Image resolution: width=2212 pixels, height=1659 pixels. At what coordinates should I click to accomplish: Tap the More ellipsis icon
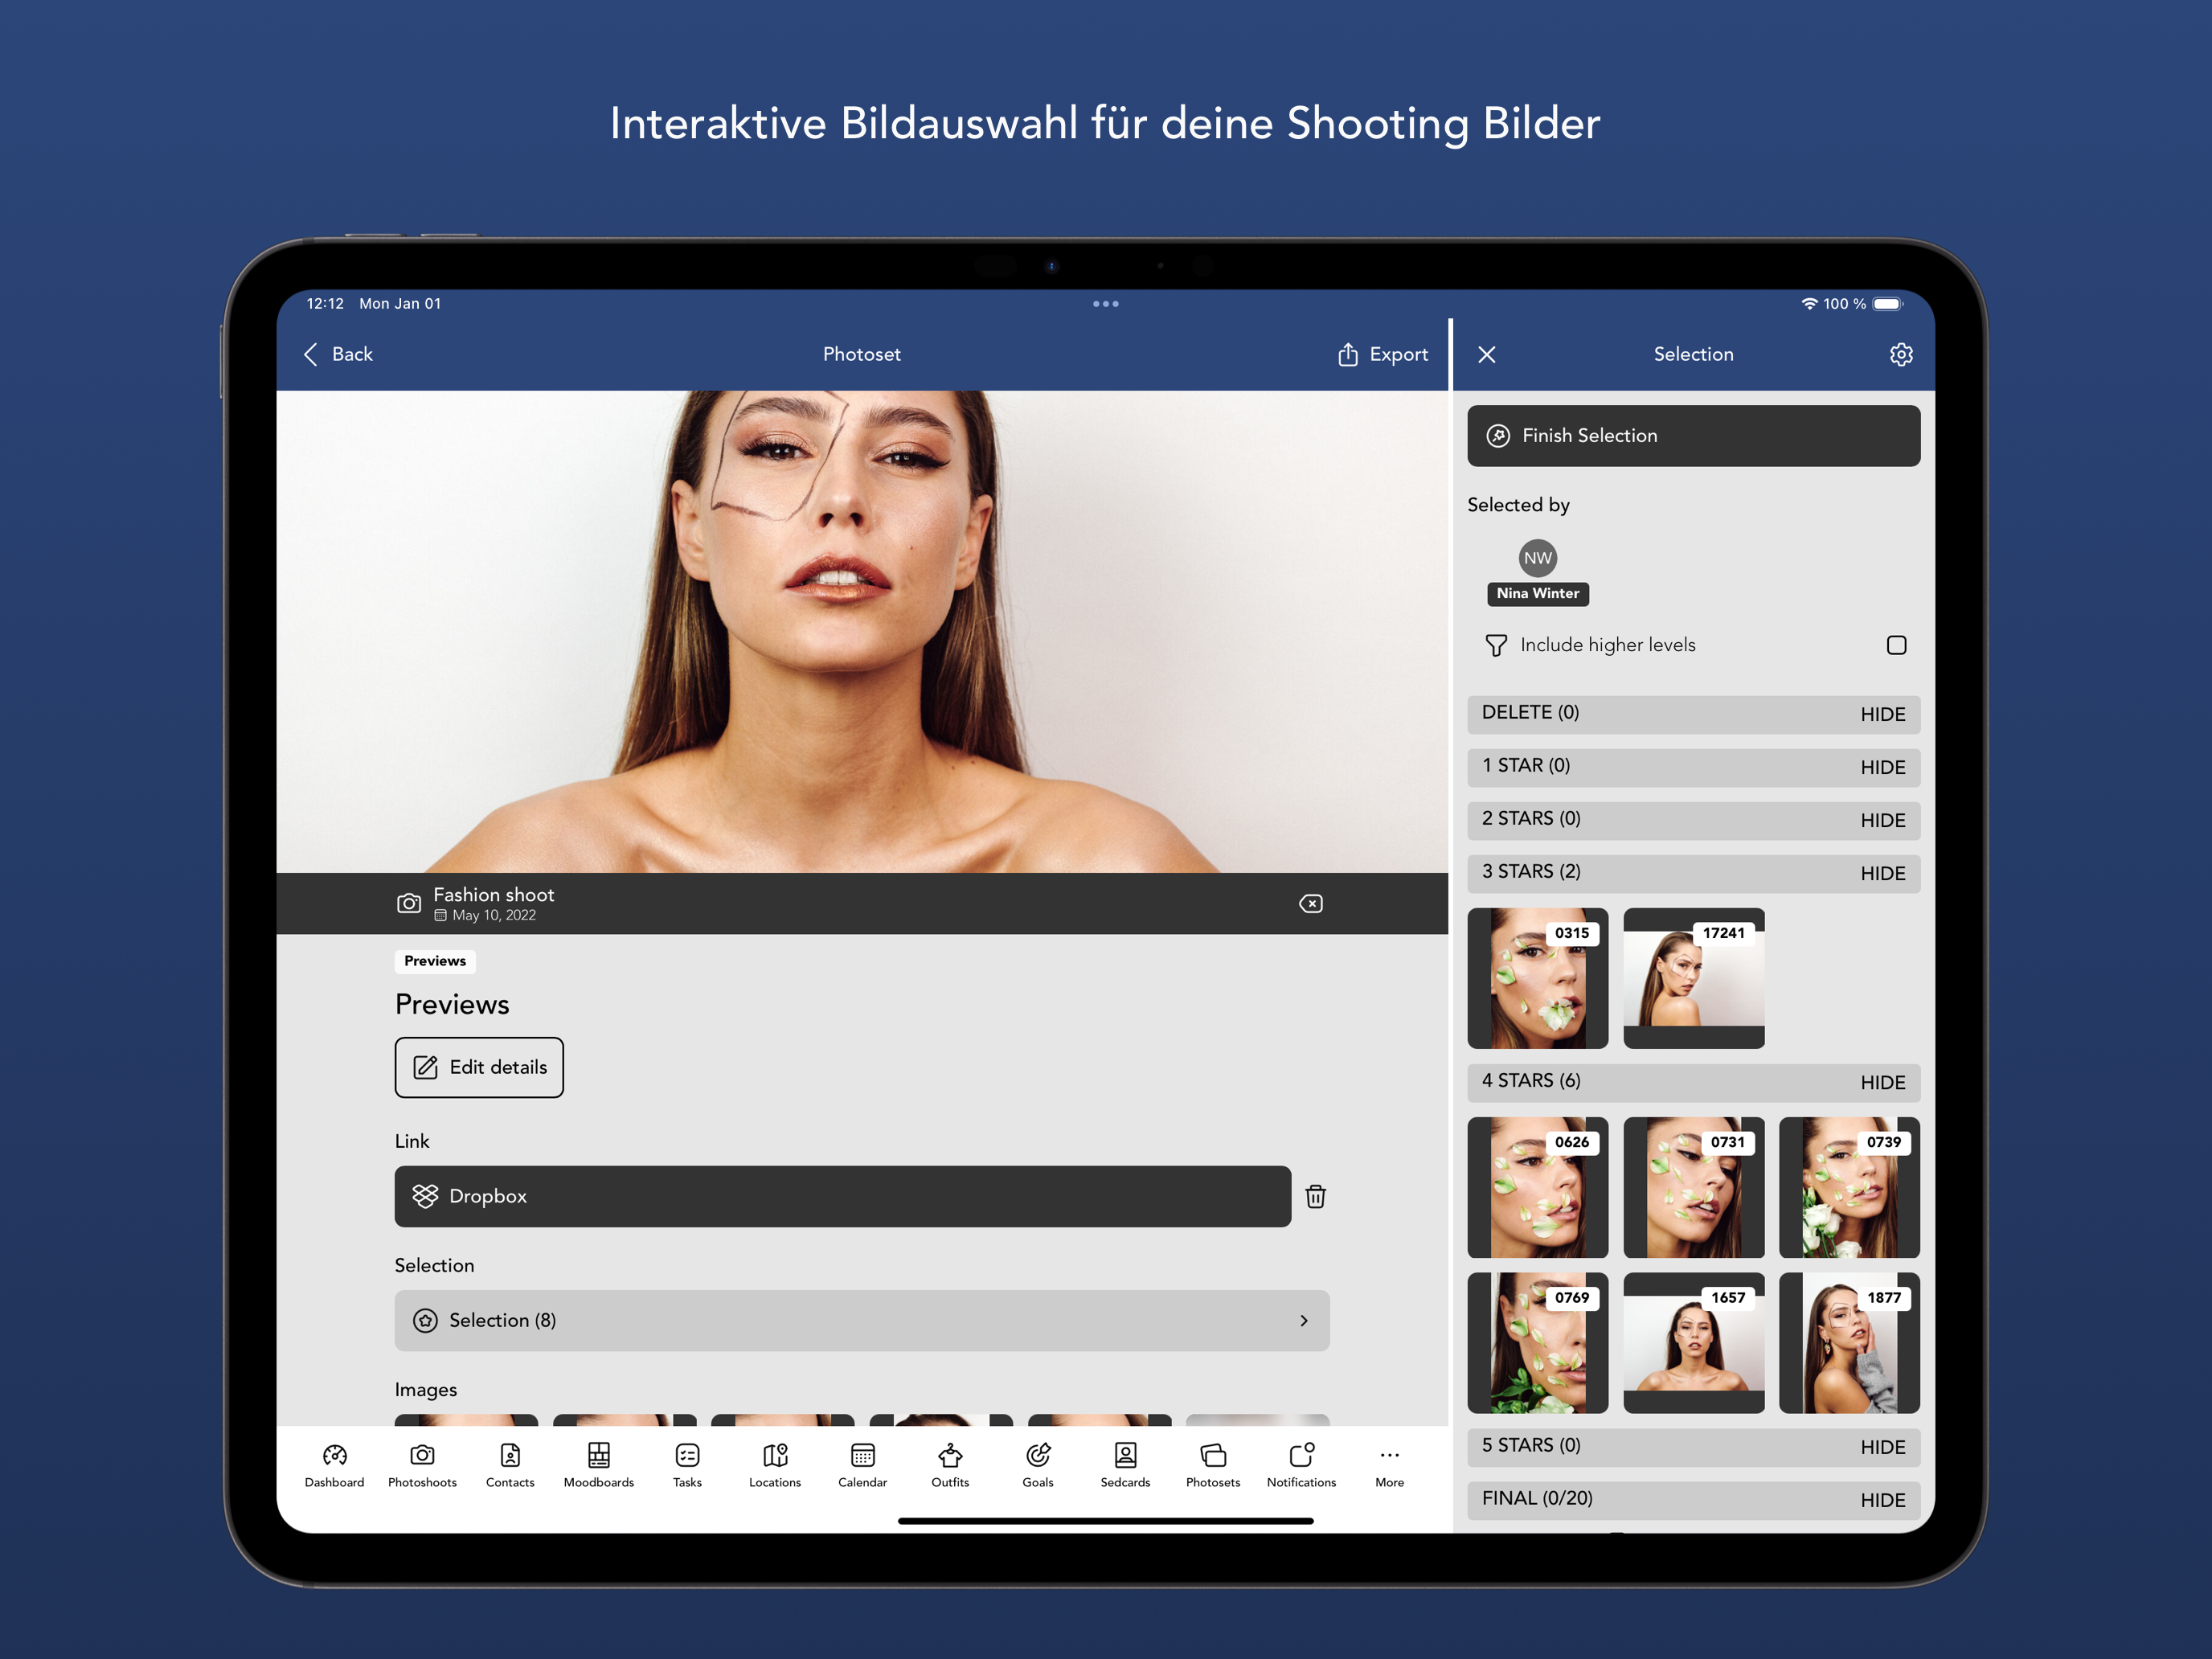[1389, 1455]
